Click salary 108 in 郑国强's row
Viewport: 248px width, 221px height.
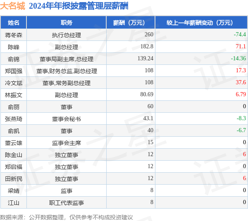[149, 70]
